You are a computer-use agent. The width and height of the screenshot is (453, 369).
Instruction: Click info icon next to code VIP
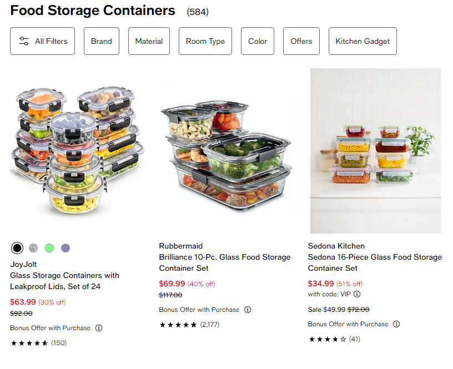point(357,294)
